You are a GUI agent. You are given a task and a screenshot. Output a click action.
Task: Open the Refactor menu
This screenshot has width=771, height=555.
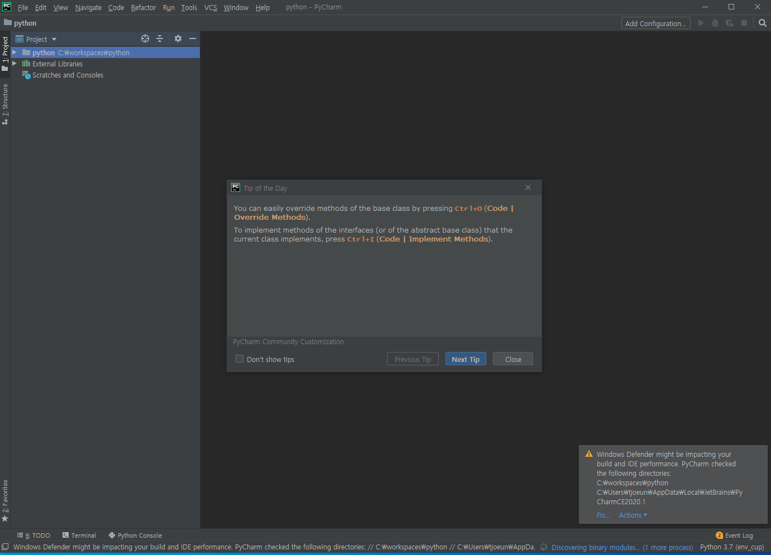point(143,7)
